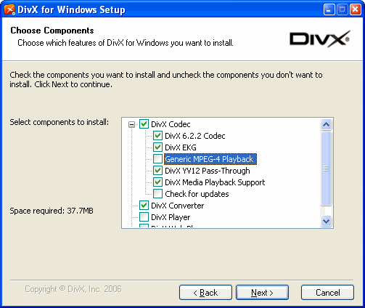Click the scroll down arrow in components list
The image size is (365, 308).
(x=326, y=221)
